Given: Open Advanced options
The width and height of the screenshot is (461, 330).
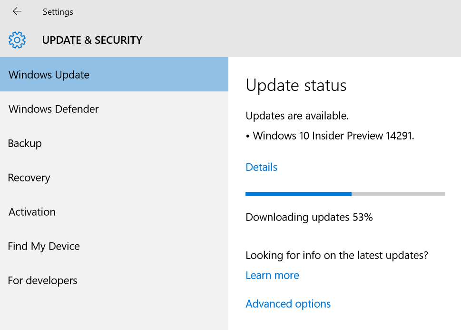Looking at the screenshot, I should (288, 304).
